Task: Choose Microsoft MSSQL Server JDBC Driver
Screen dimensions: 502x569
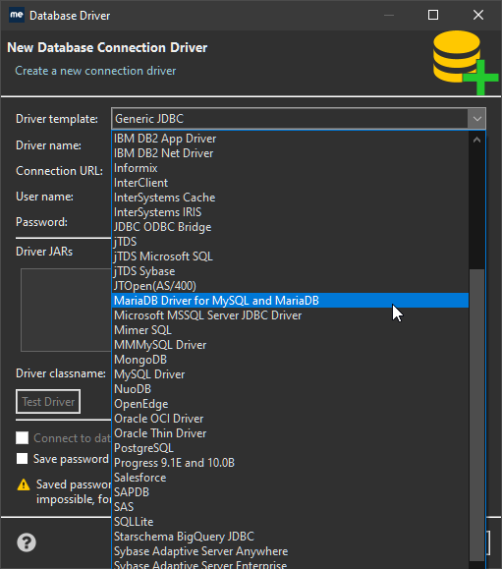Action: click(290, 315)
